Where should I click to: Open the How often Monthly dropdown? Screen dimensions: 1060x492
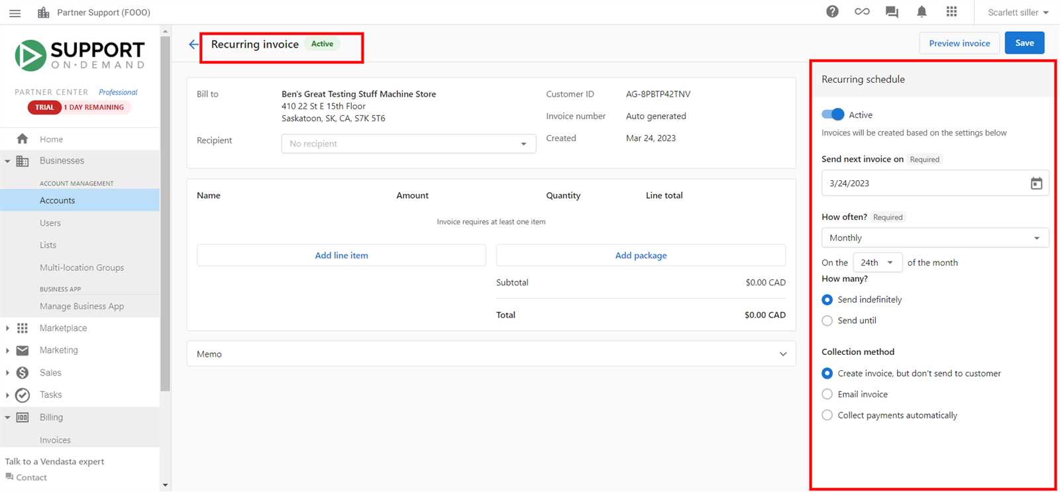coord(935,238)
